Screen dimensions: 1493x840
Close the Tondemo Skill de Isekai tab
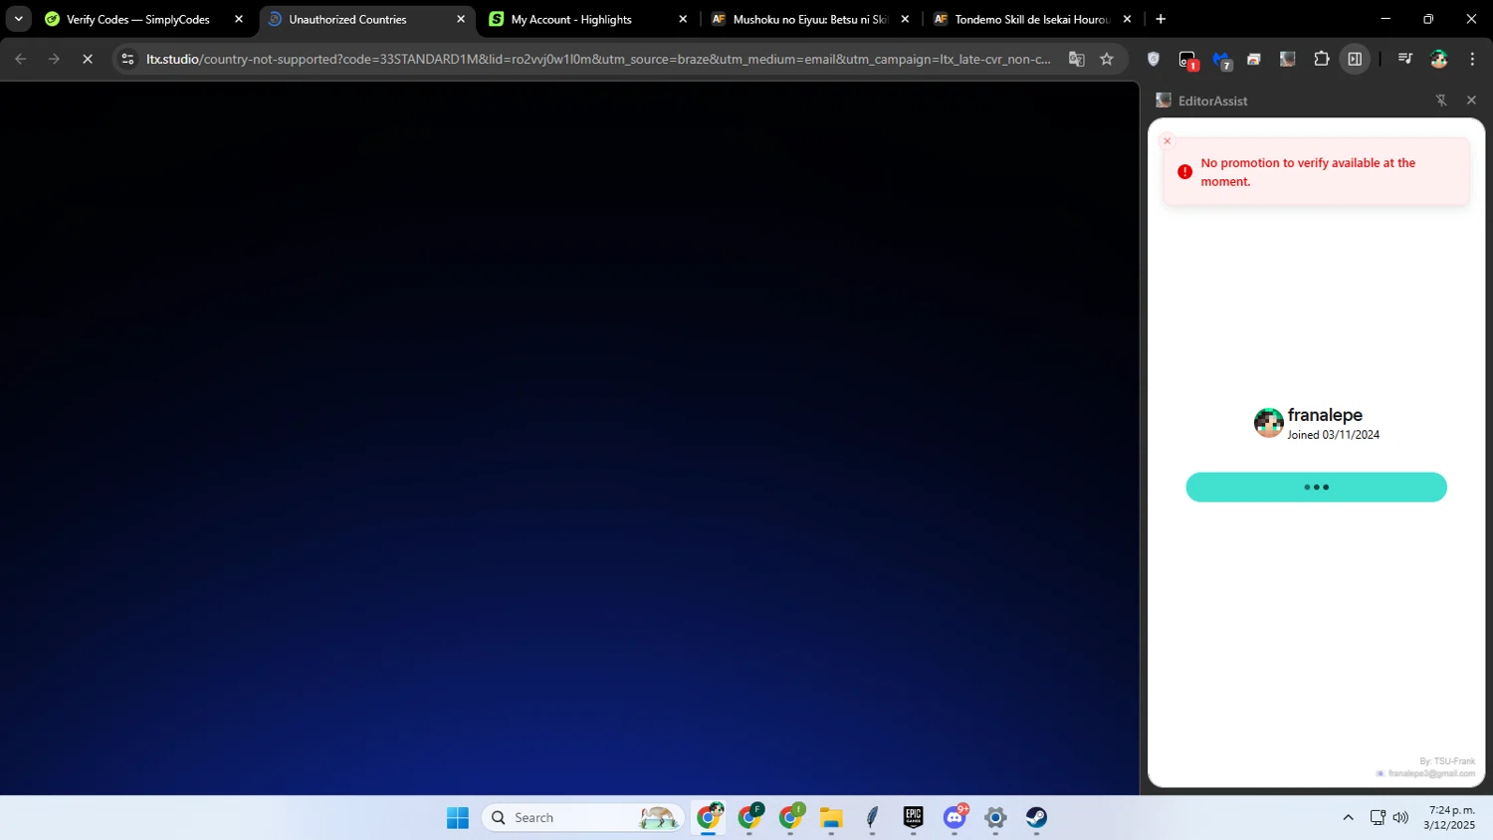point(1127,19)
